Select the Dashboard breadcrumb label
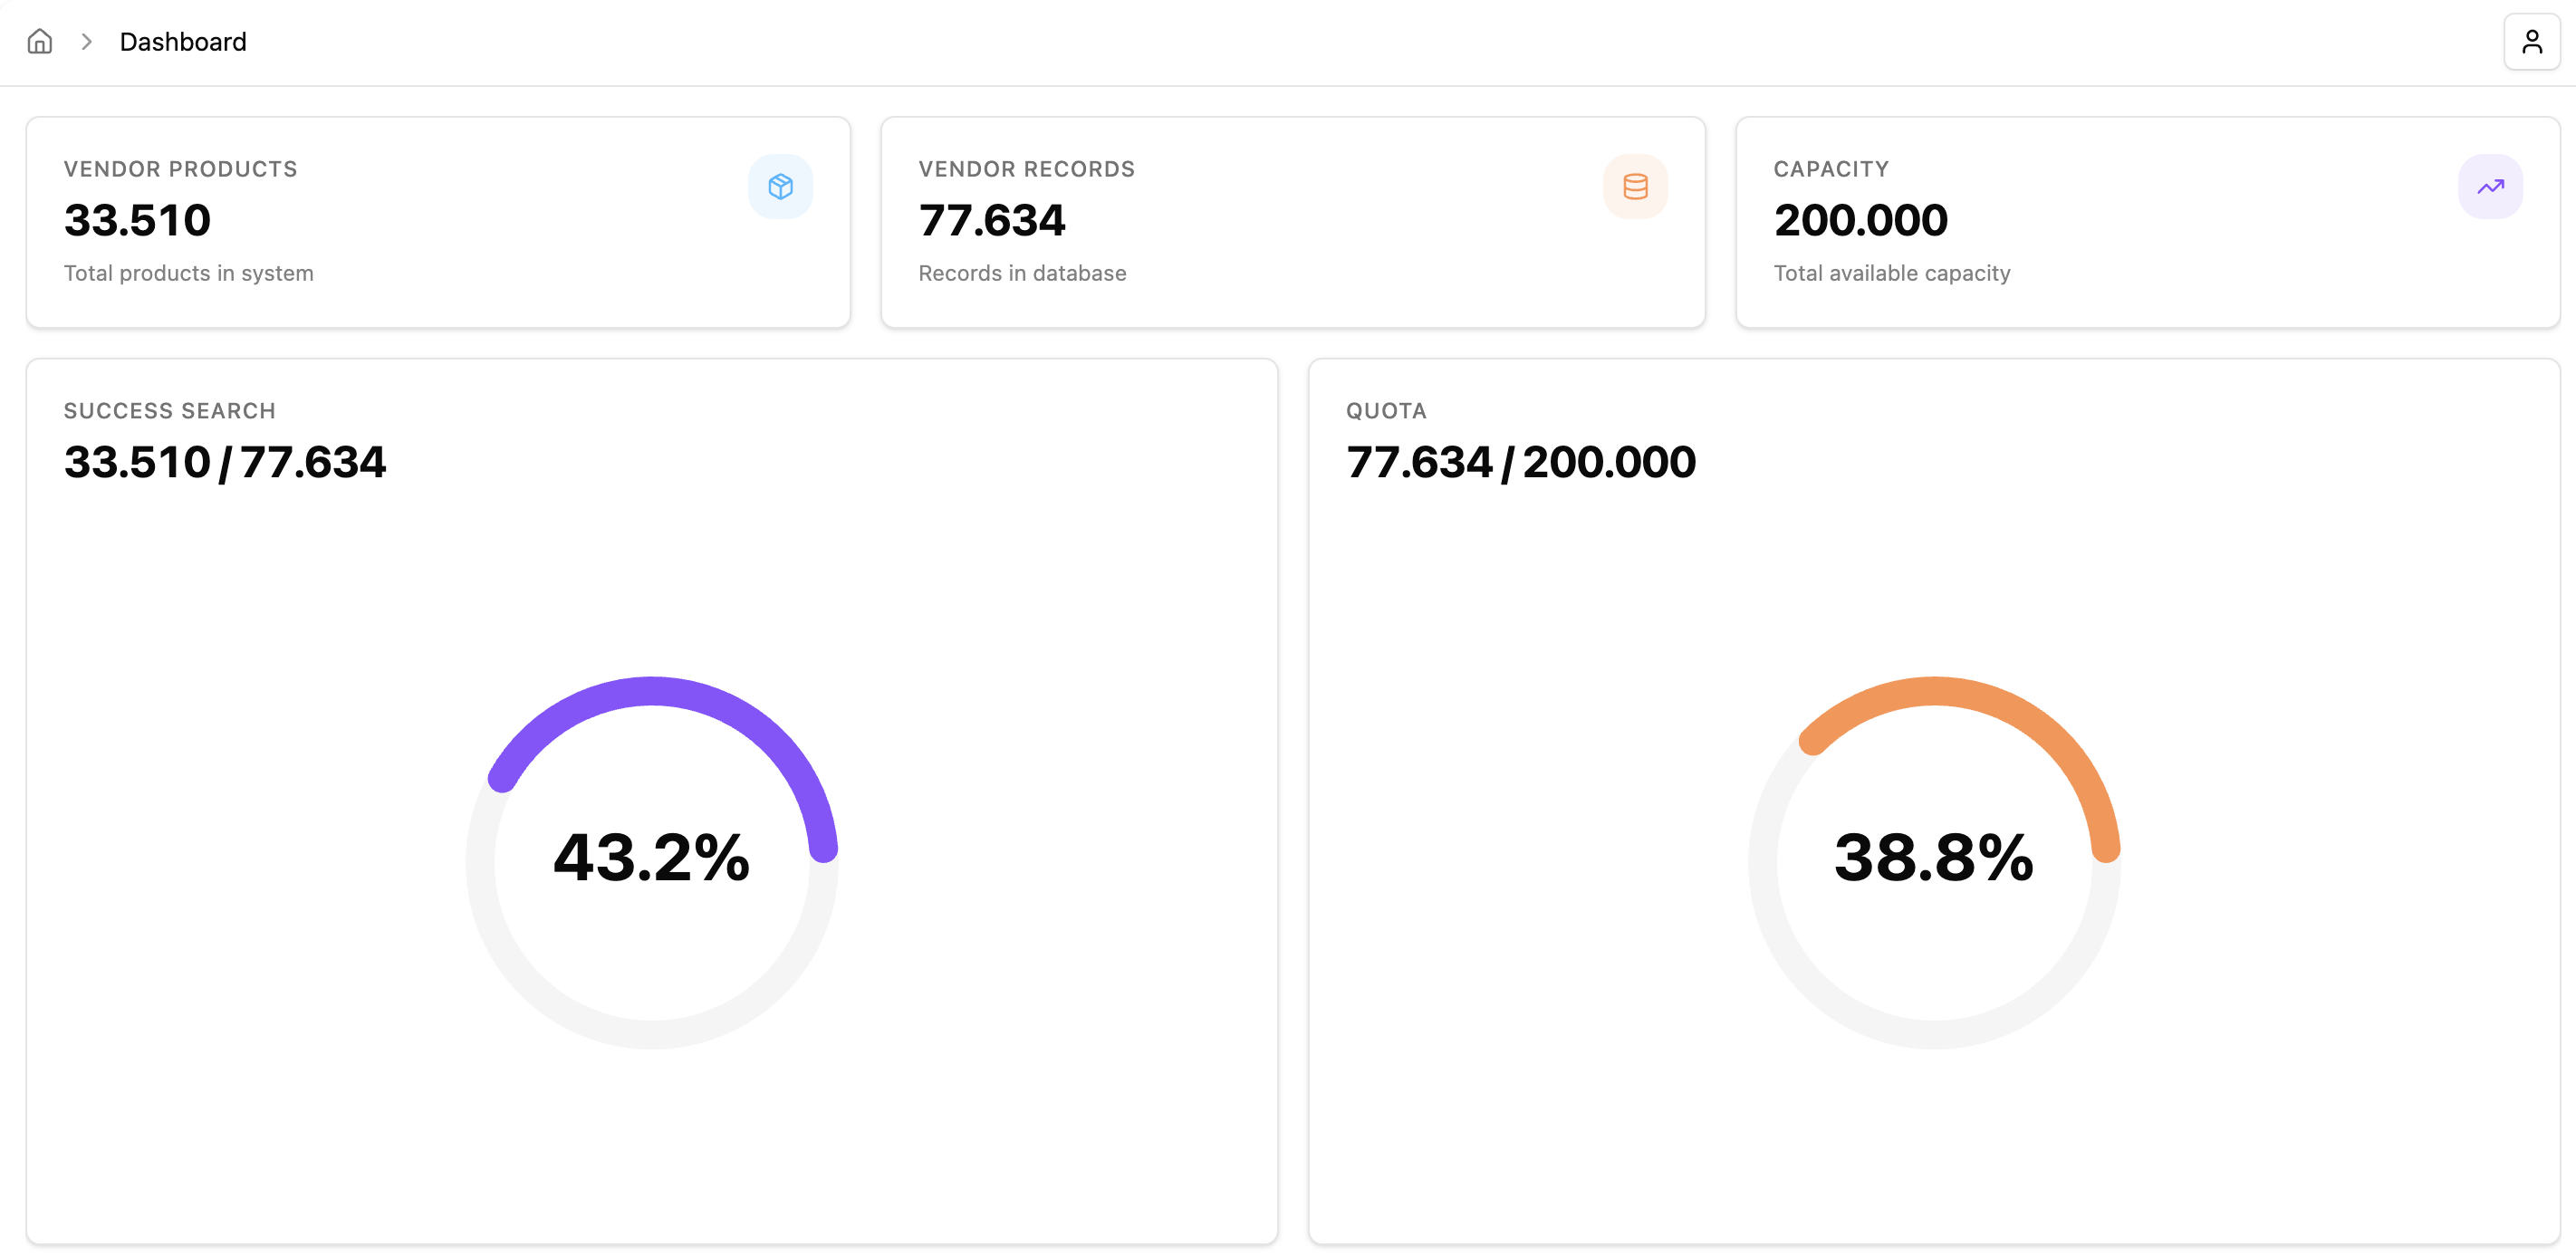Image resolution: width=2576 pixels, height=1257 pixels. 183,42
